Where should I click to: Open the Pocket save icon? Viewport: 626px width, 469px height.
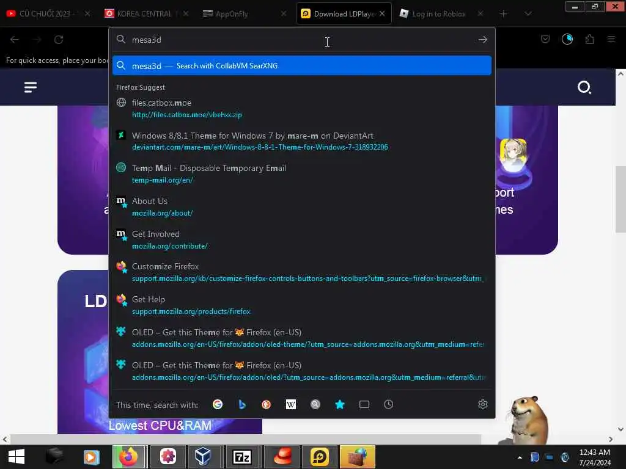545,39
